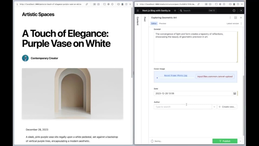Click the studio document pane vertical scrollbar
Image resolution: width=259 pixels, height=146 pixels.
click(243, 106)
